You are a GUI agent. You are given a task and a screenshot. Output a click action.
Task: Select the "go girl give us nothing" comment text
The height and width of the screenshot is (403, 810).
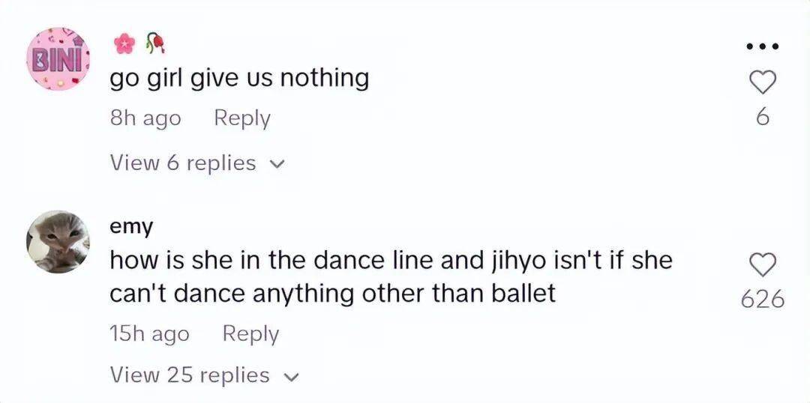point(239,78)
